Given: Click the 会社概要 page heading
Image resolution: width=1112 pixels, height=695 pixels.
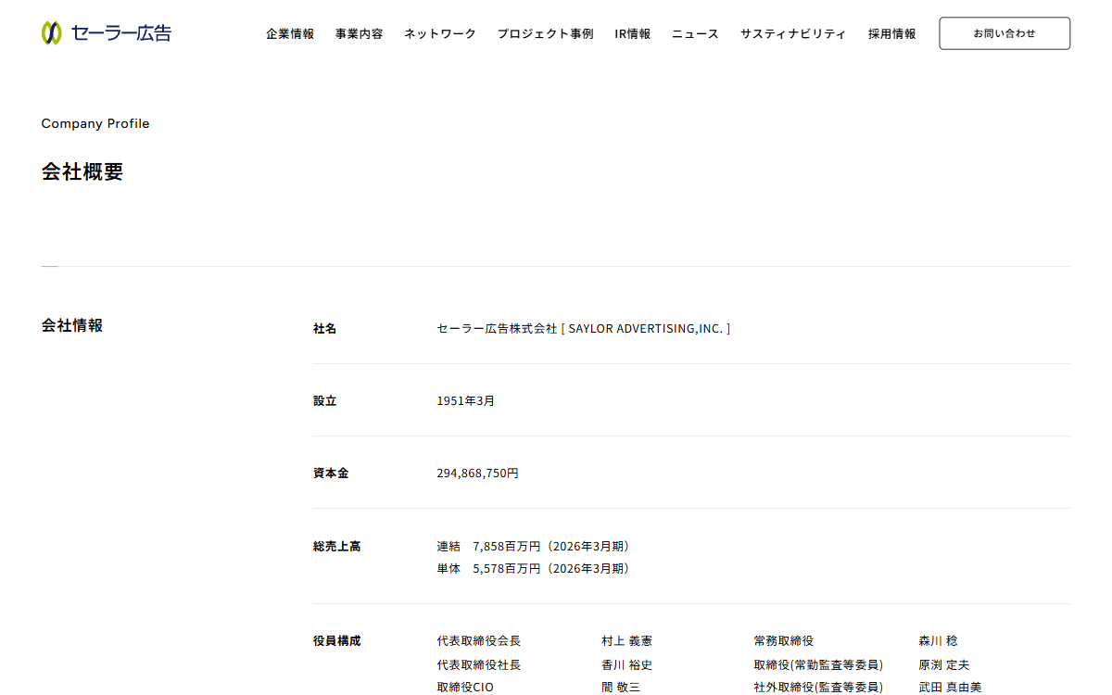Looking at the screenshot, I should coord(82,171).
